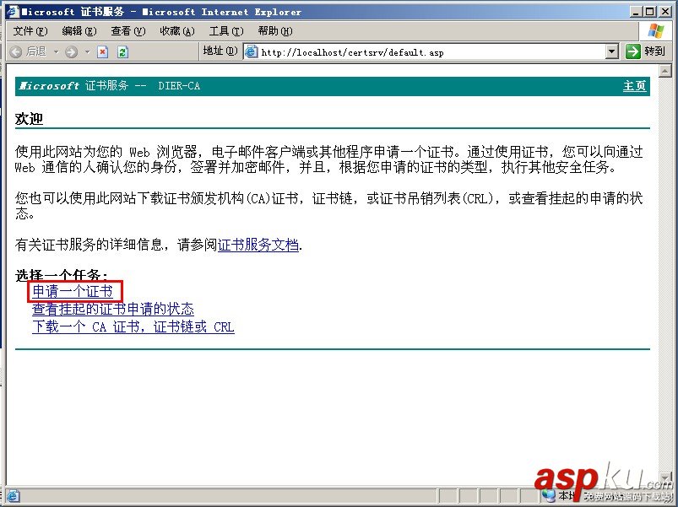Screen dimensions: 678x507
Task: Click the IE page icon in status bar
Action: [12, 495]
